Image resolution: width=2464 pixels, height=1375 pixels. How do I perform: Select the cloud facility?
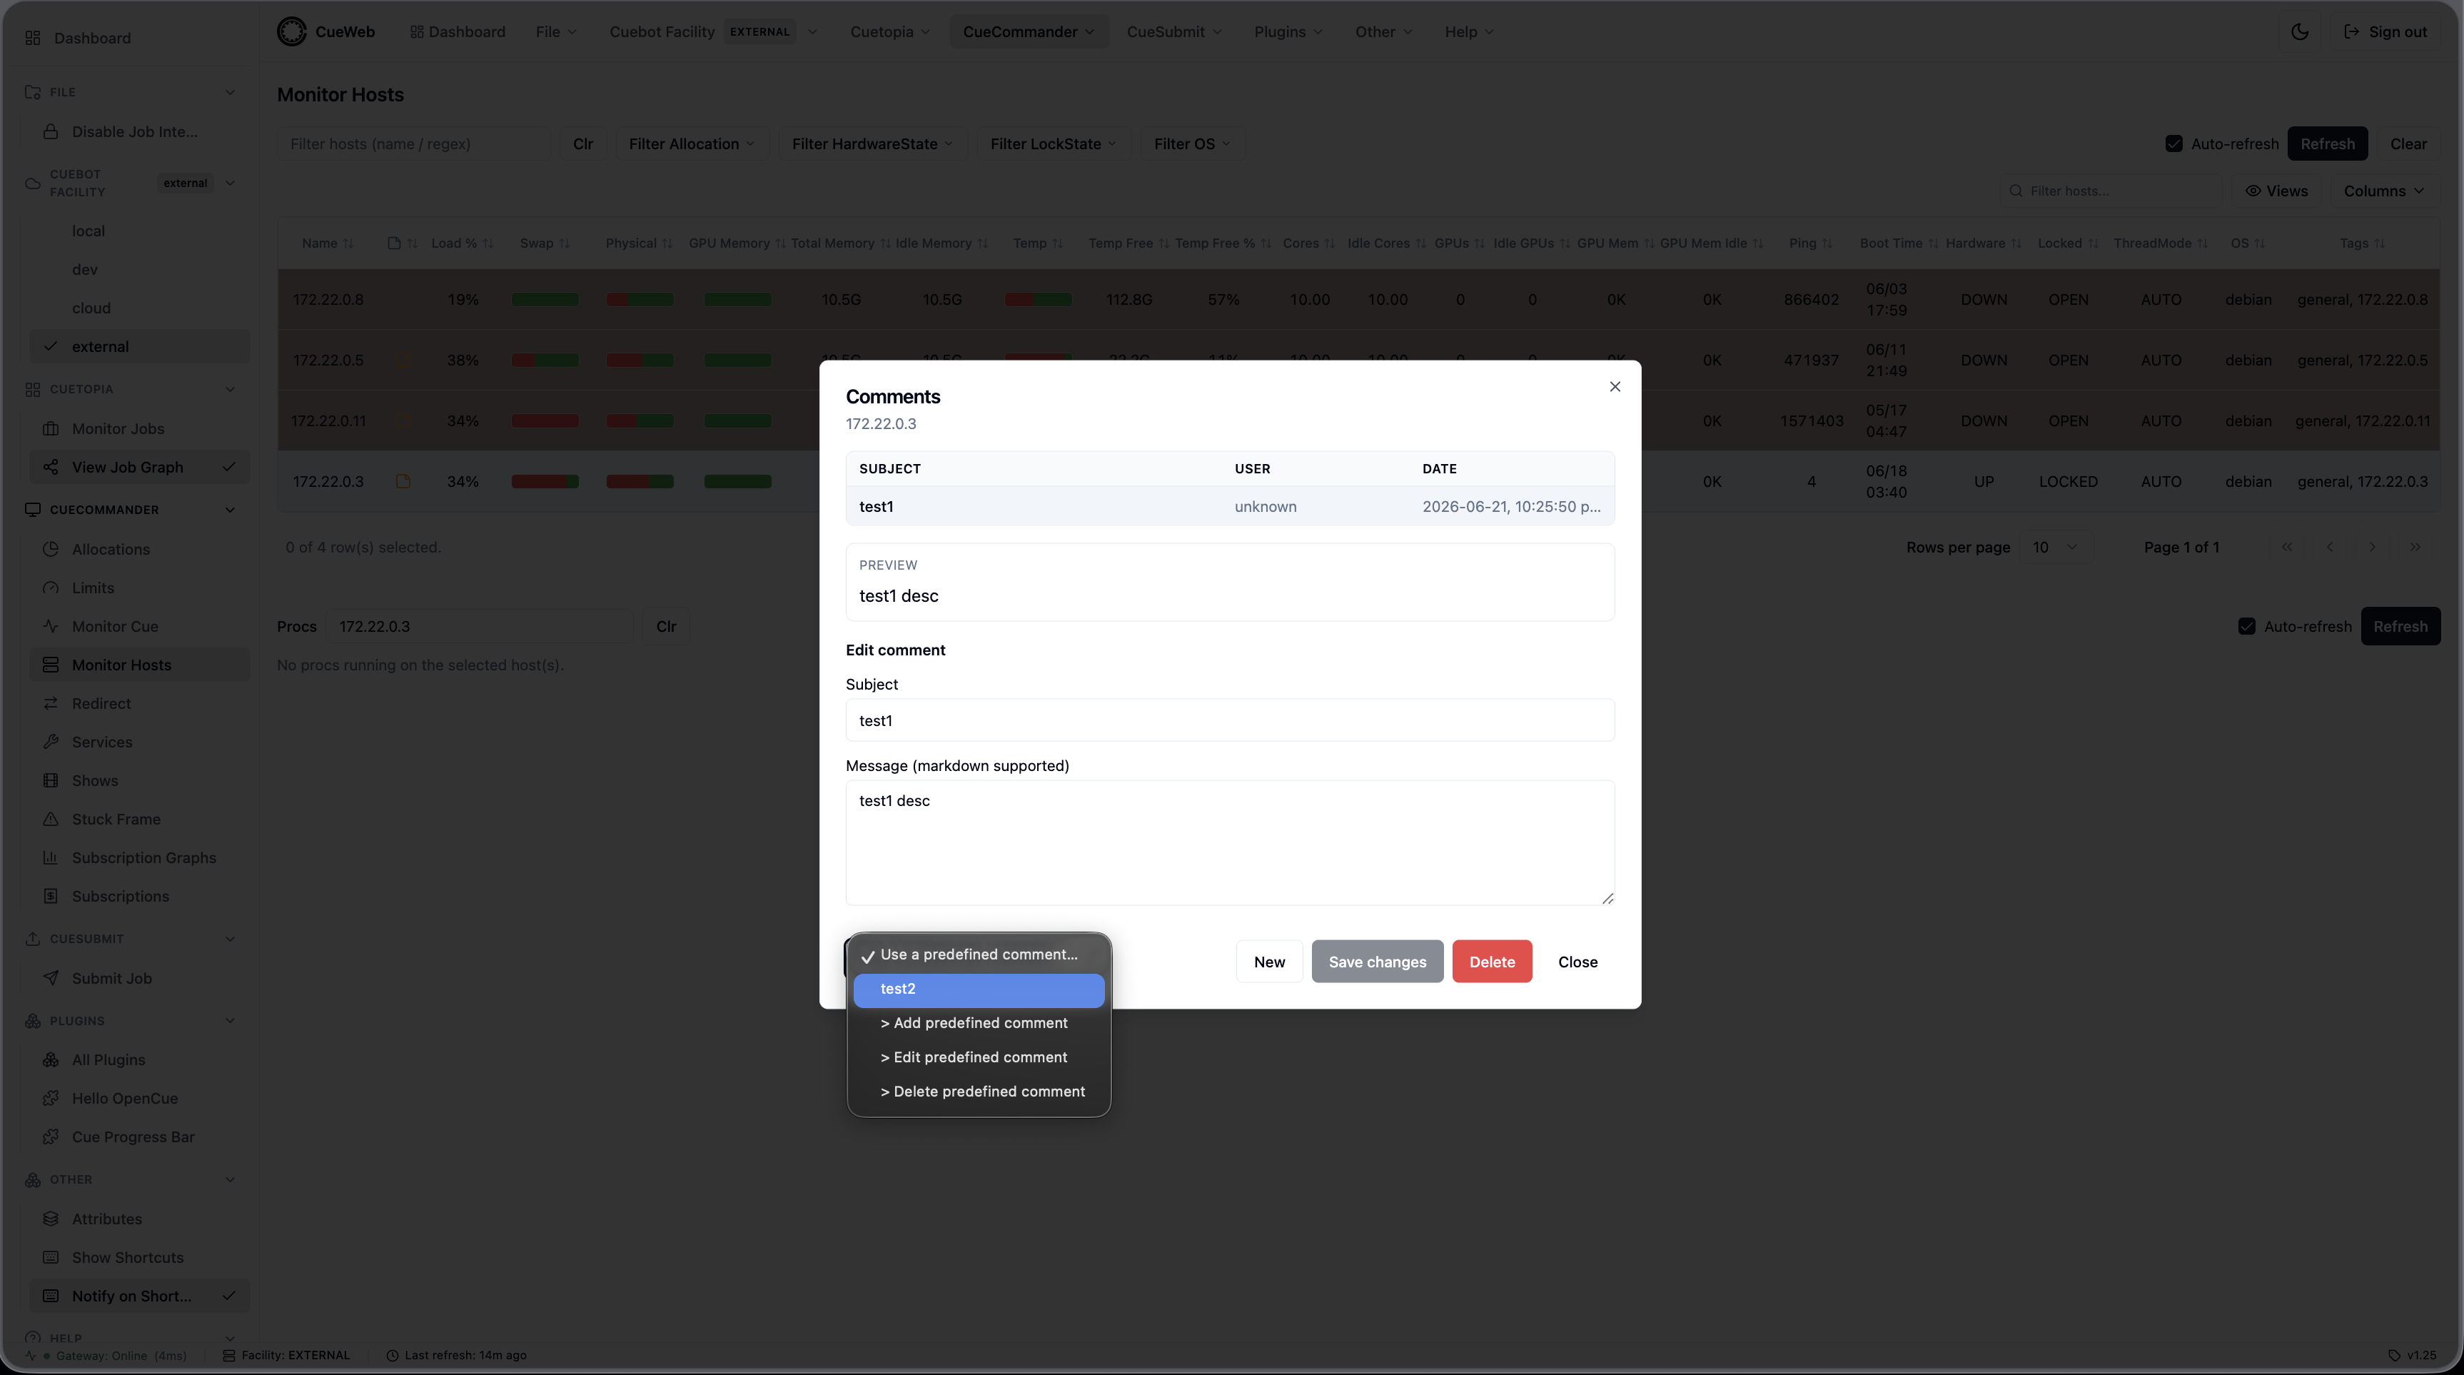coord(140,307)
